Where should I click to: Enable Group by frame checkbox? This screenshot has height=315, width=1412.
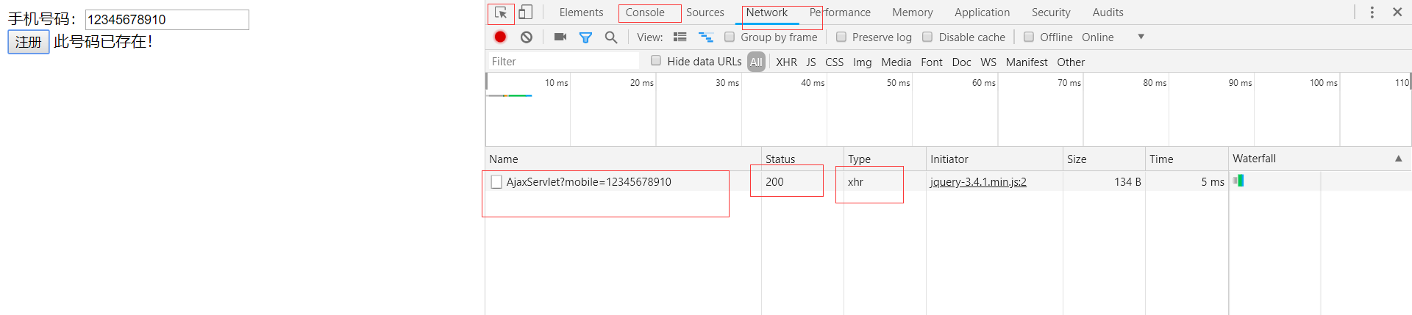click(730, 37)
